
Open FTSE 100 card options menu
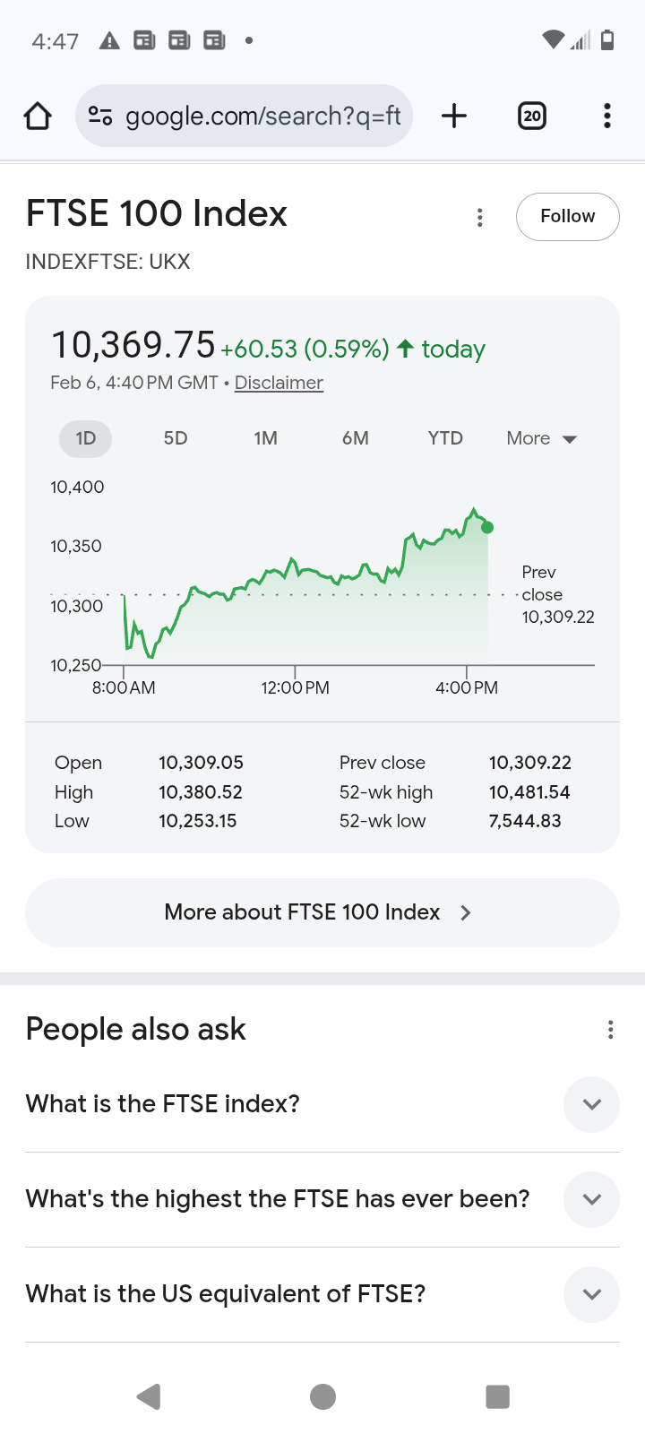pos(480,218)
